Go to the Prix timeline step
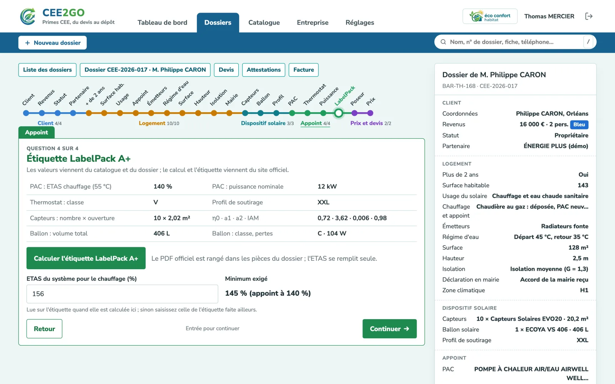This screenshot has width=615, height=384. [370, 113]
